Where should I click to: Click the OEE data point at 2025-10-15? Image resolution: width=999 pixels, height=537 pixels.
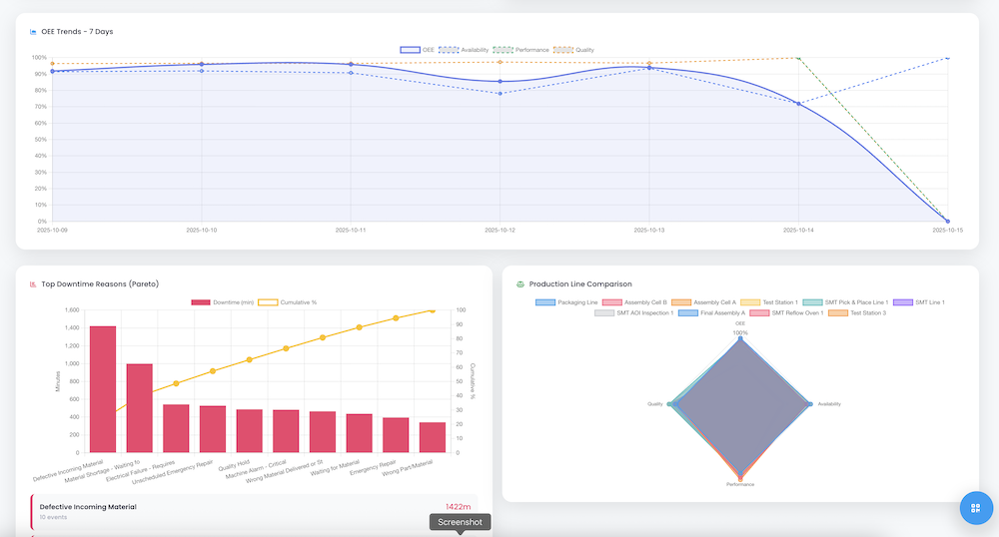[x=947, y=221]
